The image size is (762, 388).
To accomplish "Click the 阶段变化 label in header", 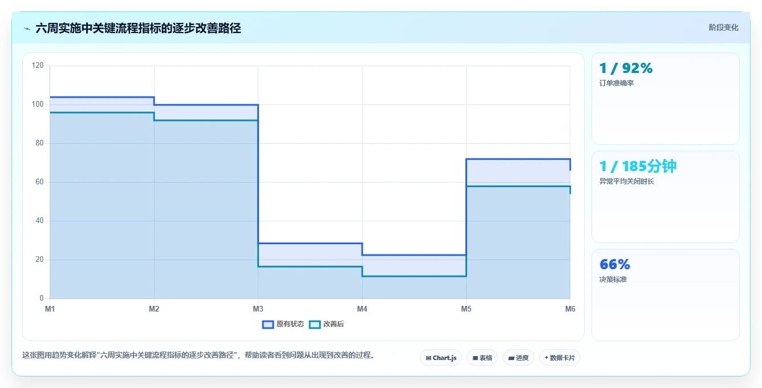I will pos(723,27).
